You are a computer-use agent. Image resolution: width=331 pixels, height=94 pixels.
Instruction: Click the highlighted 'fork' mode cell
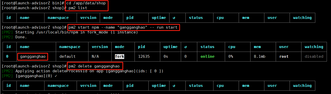(x=120, y=56)
